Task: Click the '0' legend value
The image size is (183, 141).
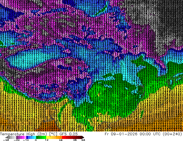Action: (36, 140)
